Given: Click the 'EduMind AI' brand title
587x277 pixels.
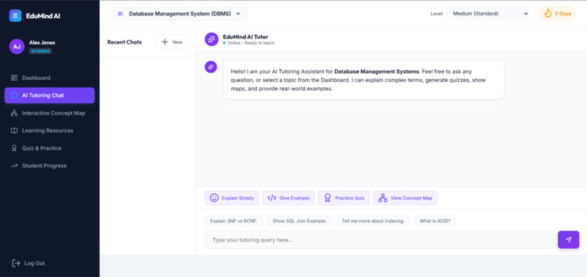Looking at the screenshot, I should coord(43,16).
